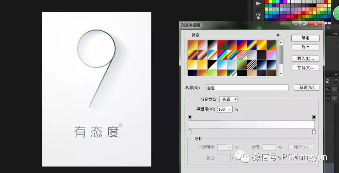Pick the white swatch in Swatches top row

tap(289, 2)
